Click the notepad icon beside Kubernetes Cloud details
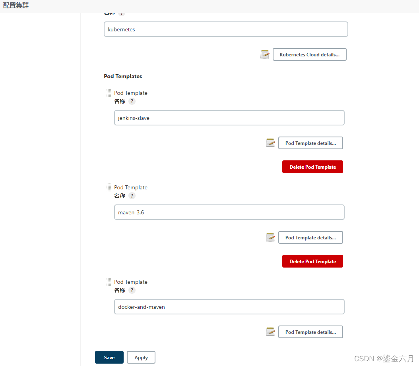 click(265, 54)
